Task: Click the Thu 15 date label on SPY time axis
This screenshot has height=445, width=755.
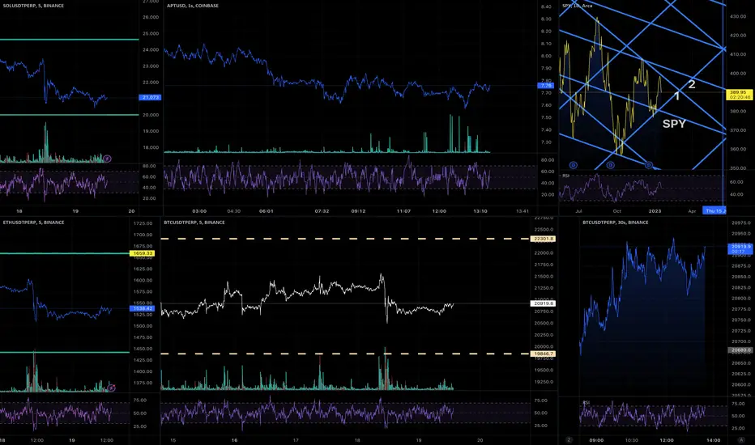Action: point(714,210)
